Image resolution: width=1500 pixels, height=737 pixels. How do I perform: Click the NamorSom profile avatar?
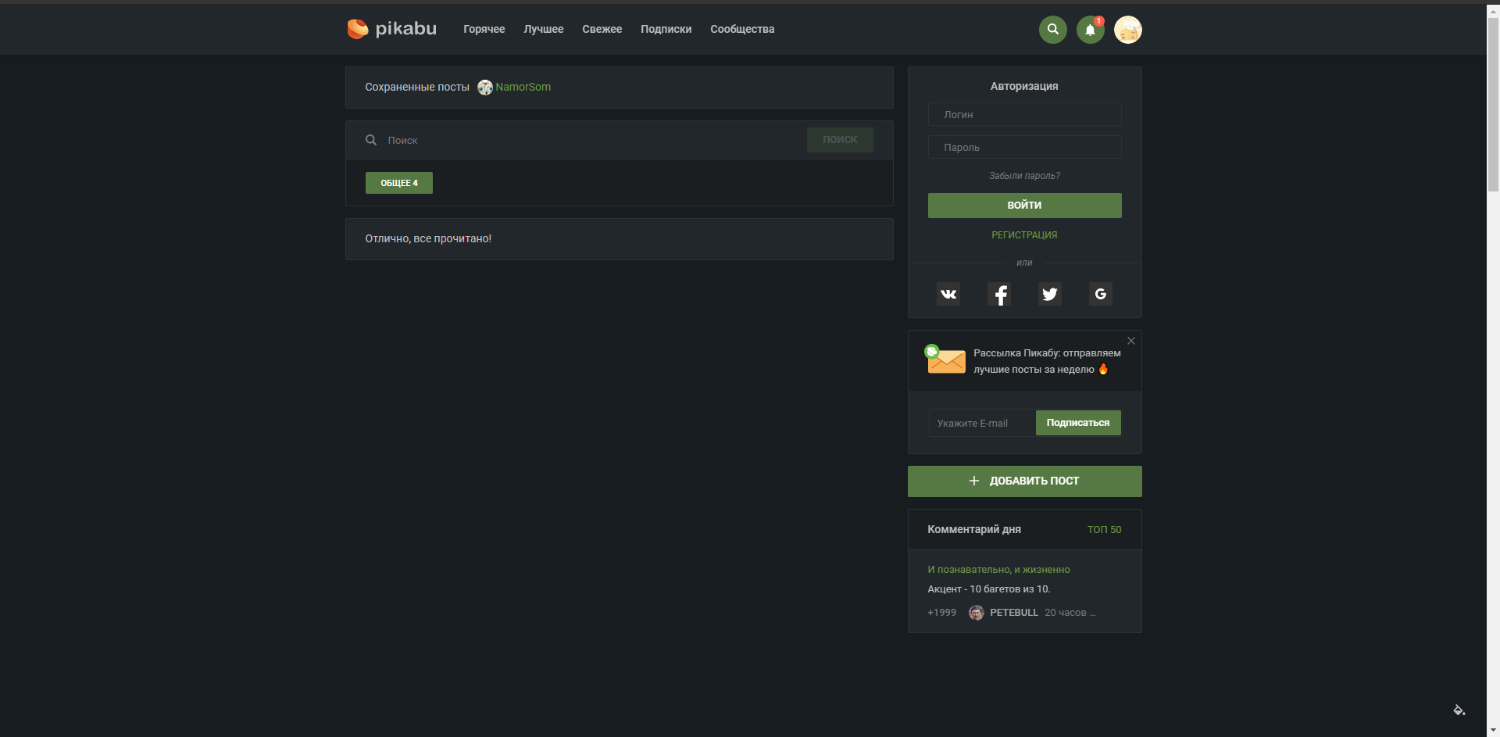(x=485, y=88)
